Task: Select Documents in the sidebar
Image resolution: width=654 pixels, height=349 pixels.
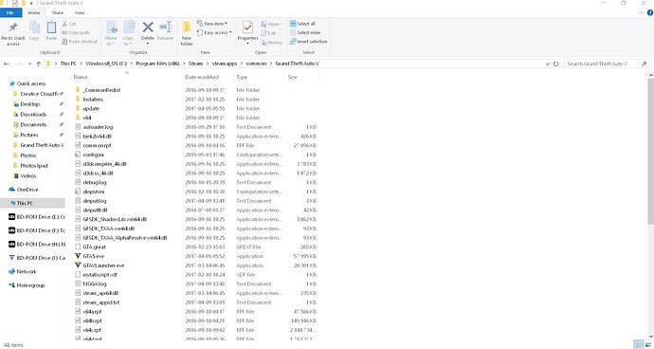Action: (x=33, y=124)
